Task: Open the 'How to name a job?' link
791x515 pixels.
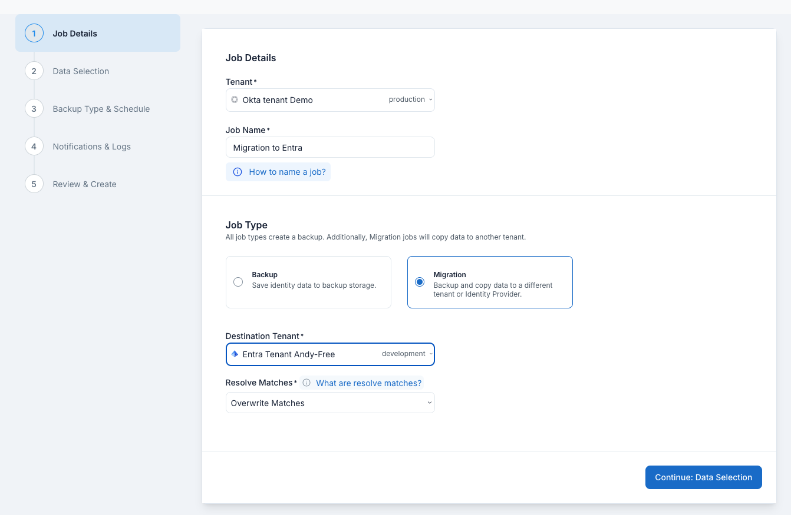Action: tap(287, 172)
